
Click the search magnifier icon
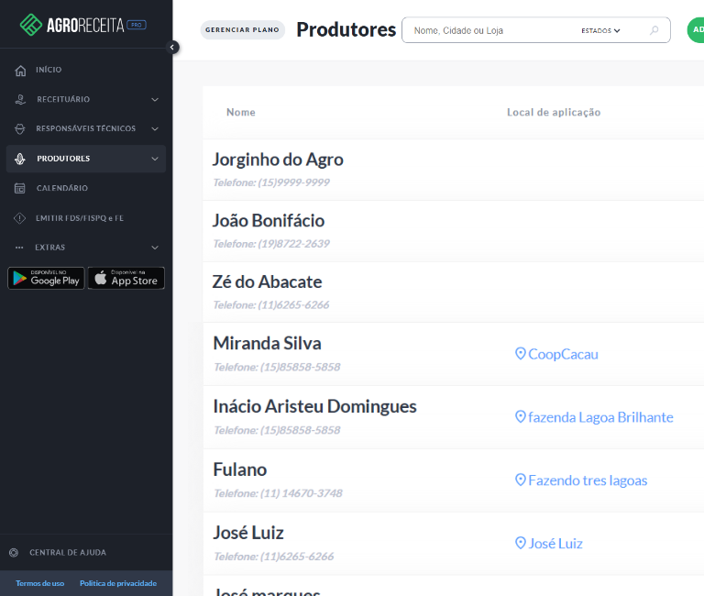(x=654, y=30)
